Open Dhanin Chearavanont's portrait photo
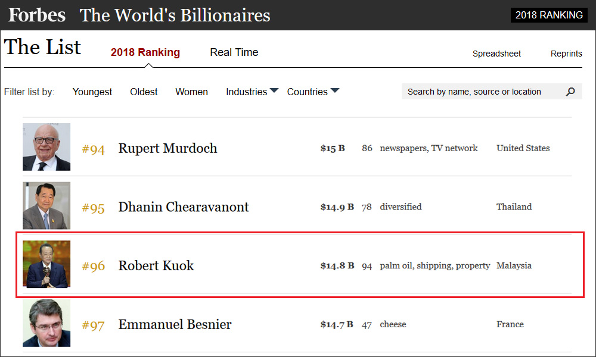596x357 pixels. tap(46, 206)
